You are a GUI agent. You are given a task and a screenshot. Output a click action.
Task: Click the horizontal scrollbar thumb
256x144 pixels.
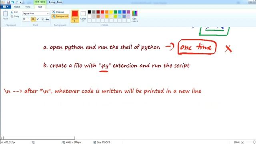(39, 138)
